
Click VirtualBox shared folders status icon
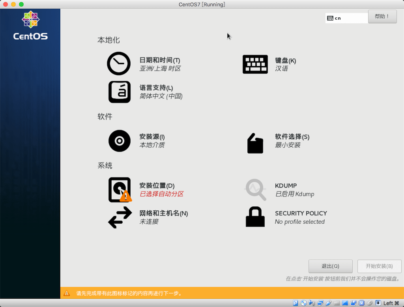(x=337, y=303)
